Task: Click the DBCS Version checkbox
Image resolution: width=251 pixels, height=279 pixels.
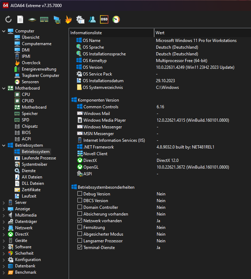Action: 80,200
